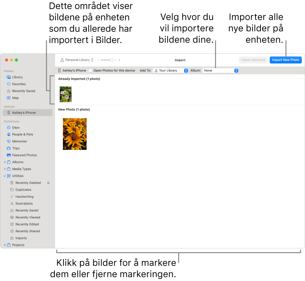305x281 pixels.
Task: Select the pink flowers already-imported thumbnail
Action: [x=66, y=94]
